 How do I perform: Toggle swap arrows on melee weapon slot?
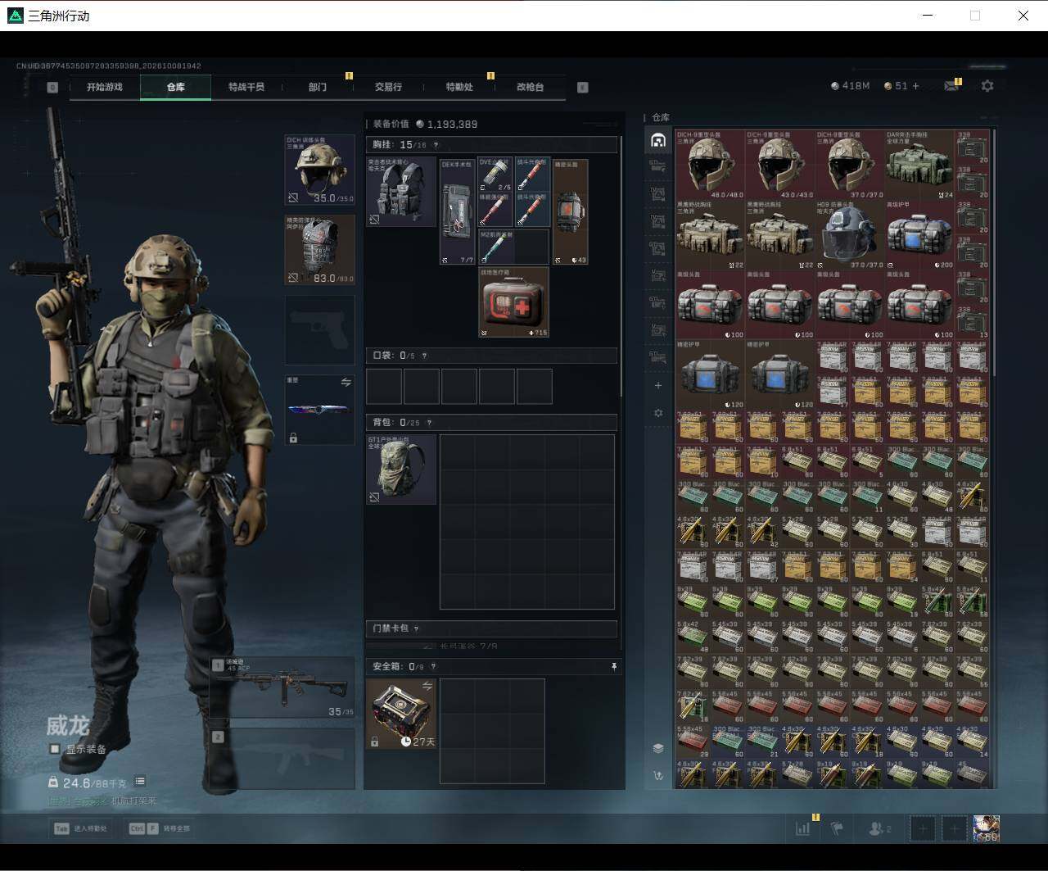tap(346, 383)
